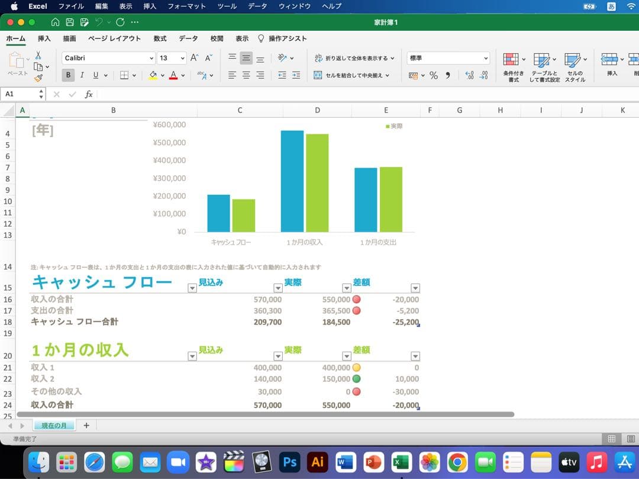The width and height of the screenshot is (639, 479).
Task: Click the percent style icon
Action: 434,74
